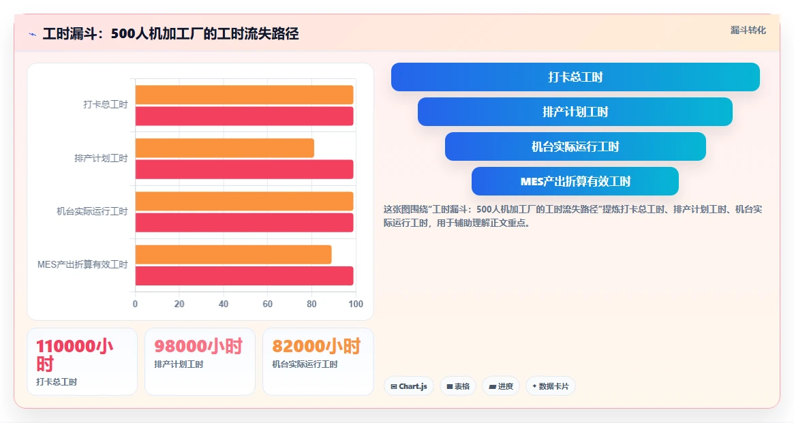The image size is (794, 423).
Task: Click the 机台实际运行工时 axis label in chart
Action: pos(92,211)
